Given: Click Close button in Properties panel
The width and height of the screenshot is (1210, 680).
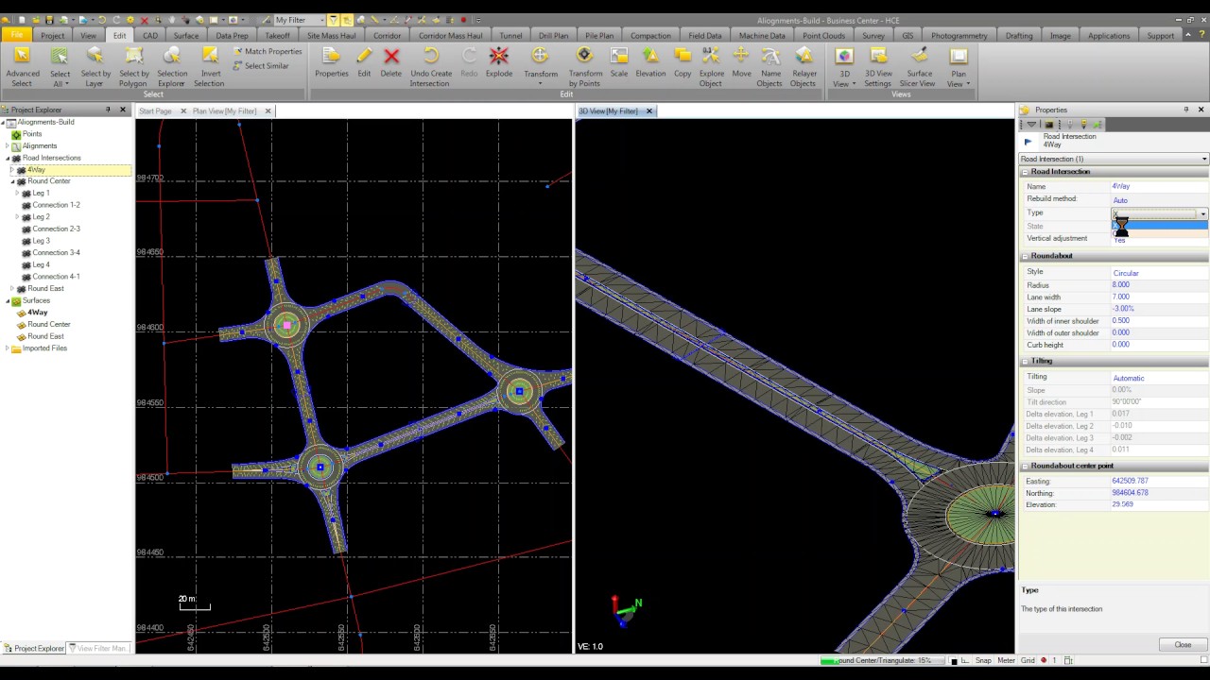Looking at the screenshot, I should click(1183, 644).
